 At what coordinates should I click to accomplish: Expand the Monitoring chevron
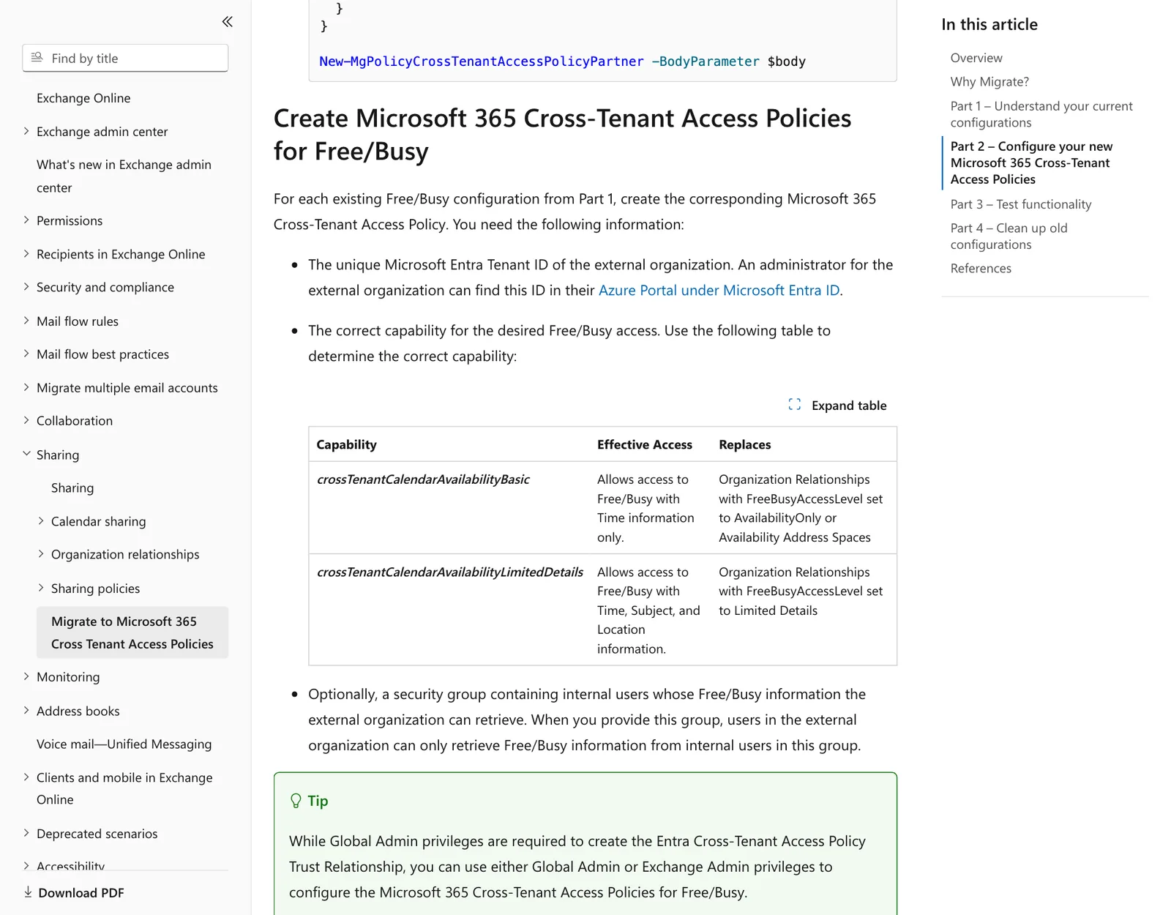coord(26,676)
